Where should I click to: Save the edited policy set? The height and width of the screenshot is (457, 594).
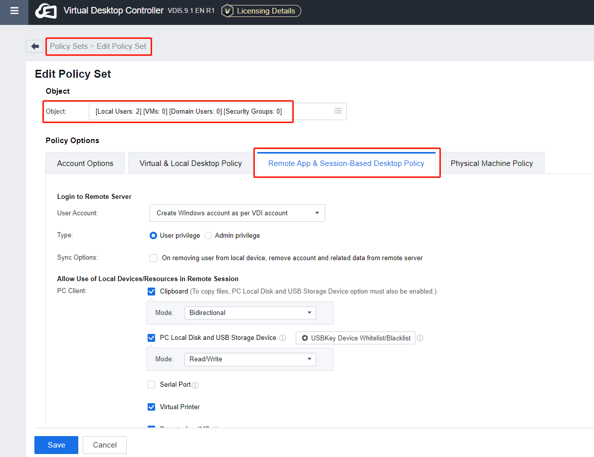56,445
